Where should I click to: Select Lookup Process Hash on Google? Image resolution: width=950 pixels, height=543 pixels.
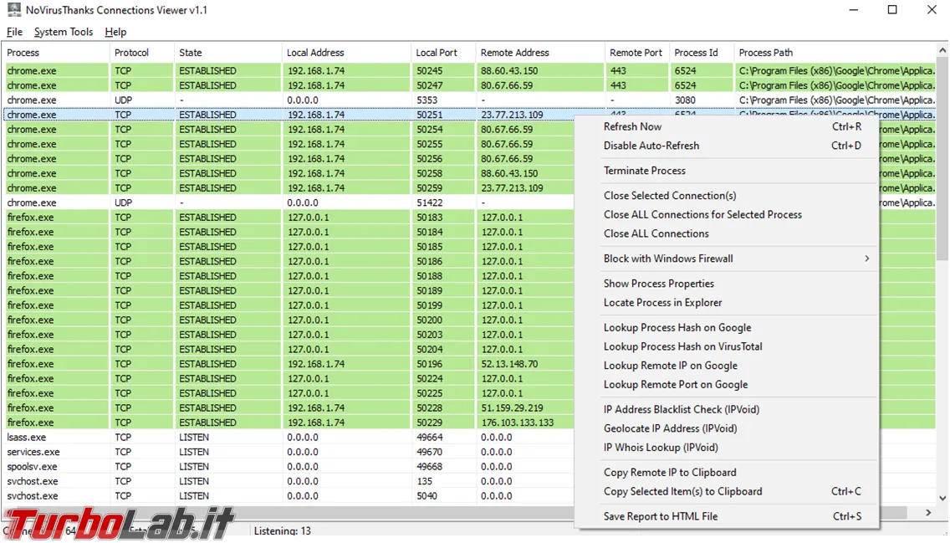(726, 328)
